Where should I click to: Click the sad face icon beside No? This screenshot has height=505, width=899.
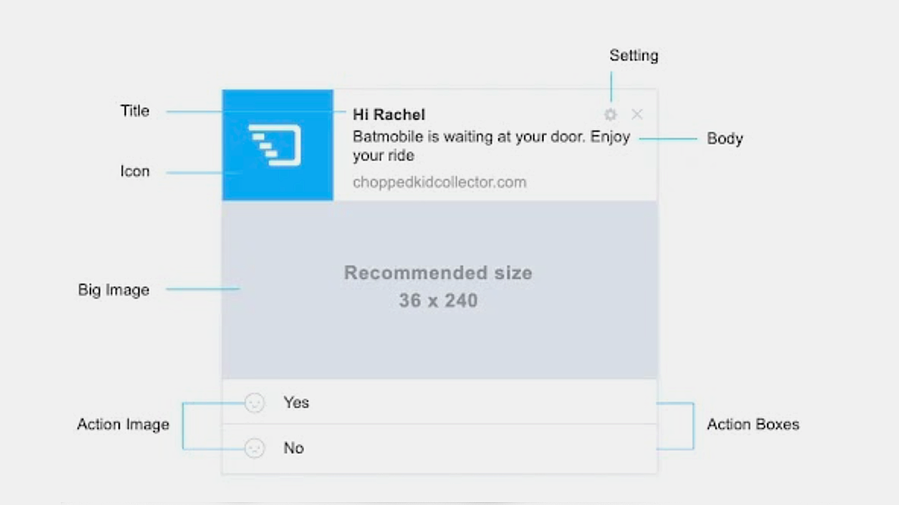[255, 448]
